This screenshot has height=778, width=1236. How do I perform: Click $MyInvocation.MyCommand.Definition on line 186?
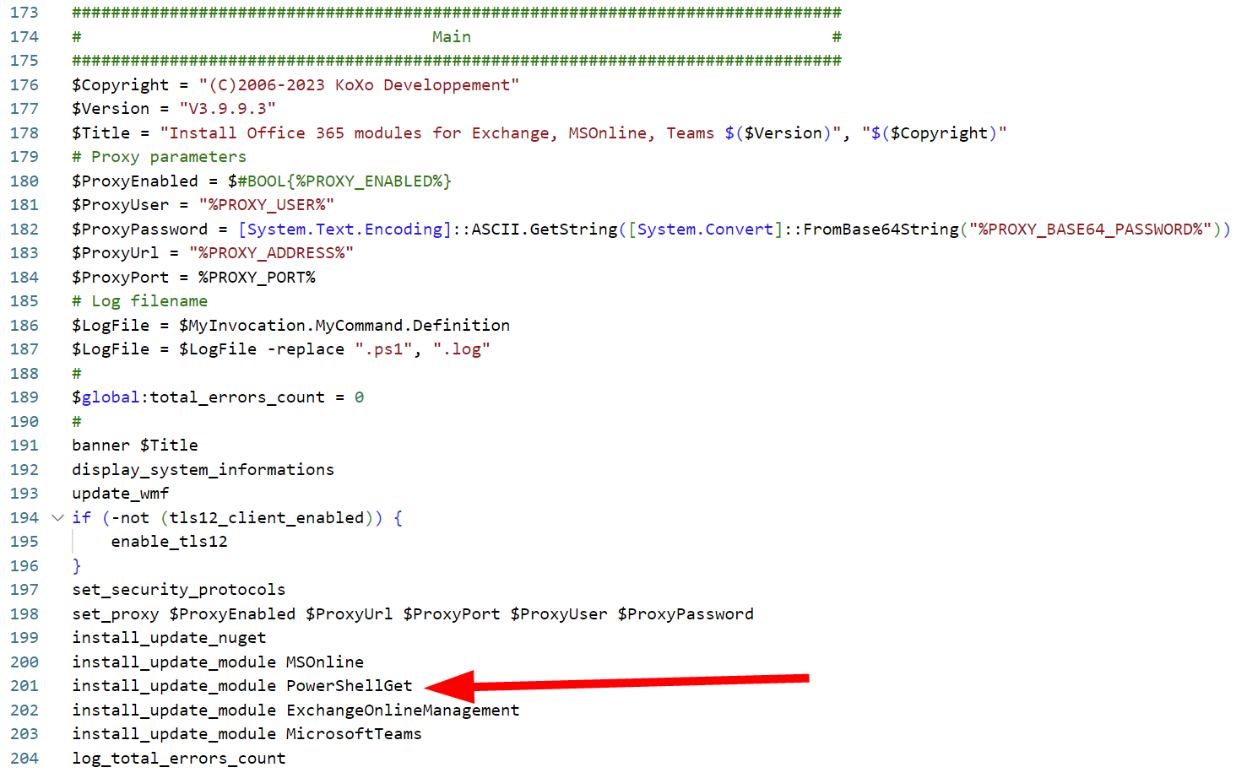[x=344, y=325]
